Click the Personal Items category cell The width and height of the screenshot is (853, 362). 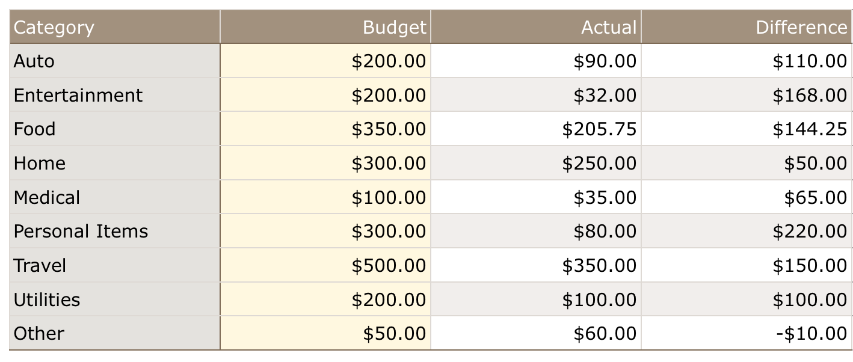tap(115, 231)
